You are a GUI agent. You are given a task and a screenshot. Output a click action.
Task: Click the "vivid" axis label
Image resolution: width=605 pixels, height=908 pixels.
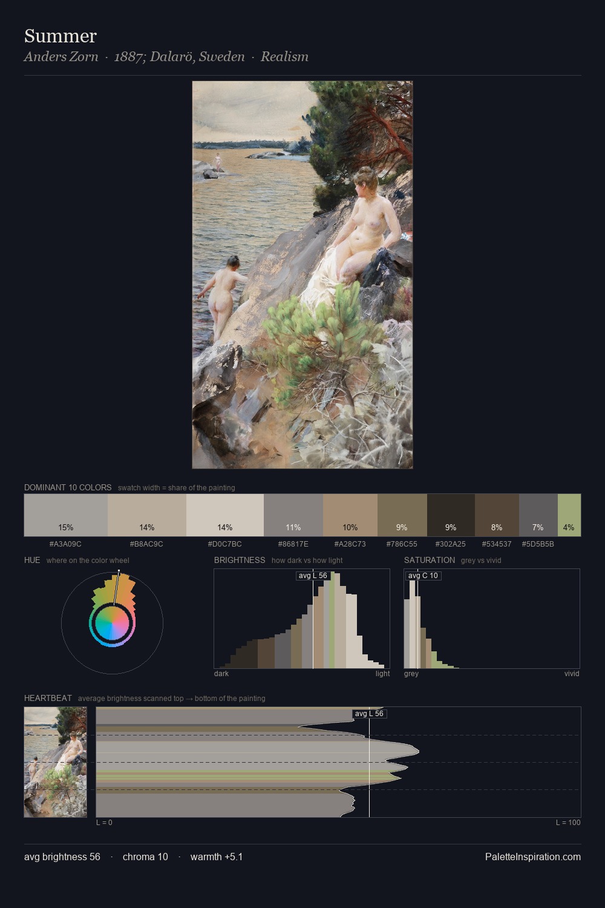572,674
